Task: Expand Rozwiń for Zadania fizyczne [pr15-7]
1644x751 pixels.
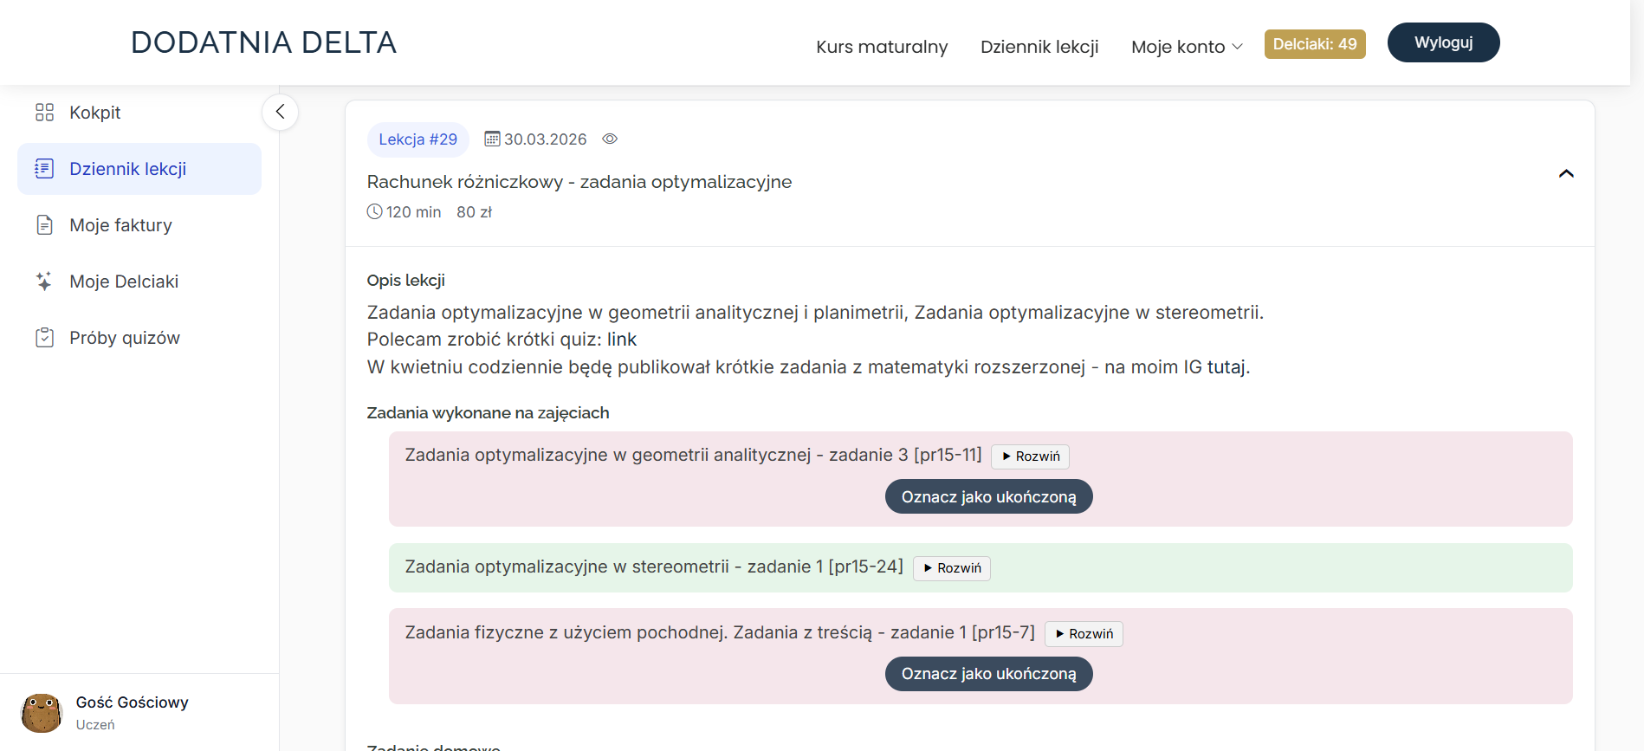Action: click(1084, 634)
